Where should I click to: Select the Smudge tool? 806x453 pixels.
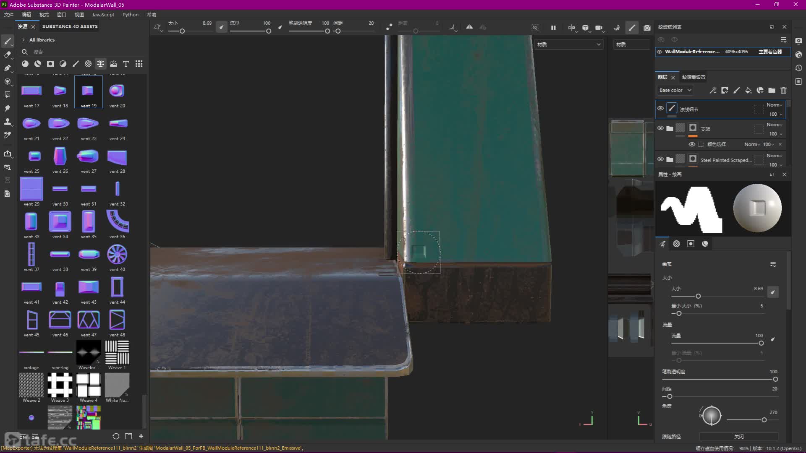point(7,108)
